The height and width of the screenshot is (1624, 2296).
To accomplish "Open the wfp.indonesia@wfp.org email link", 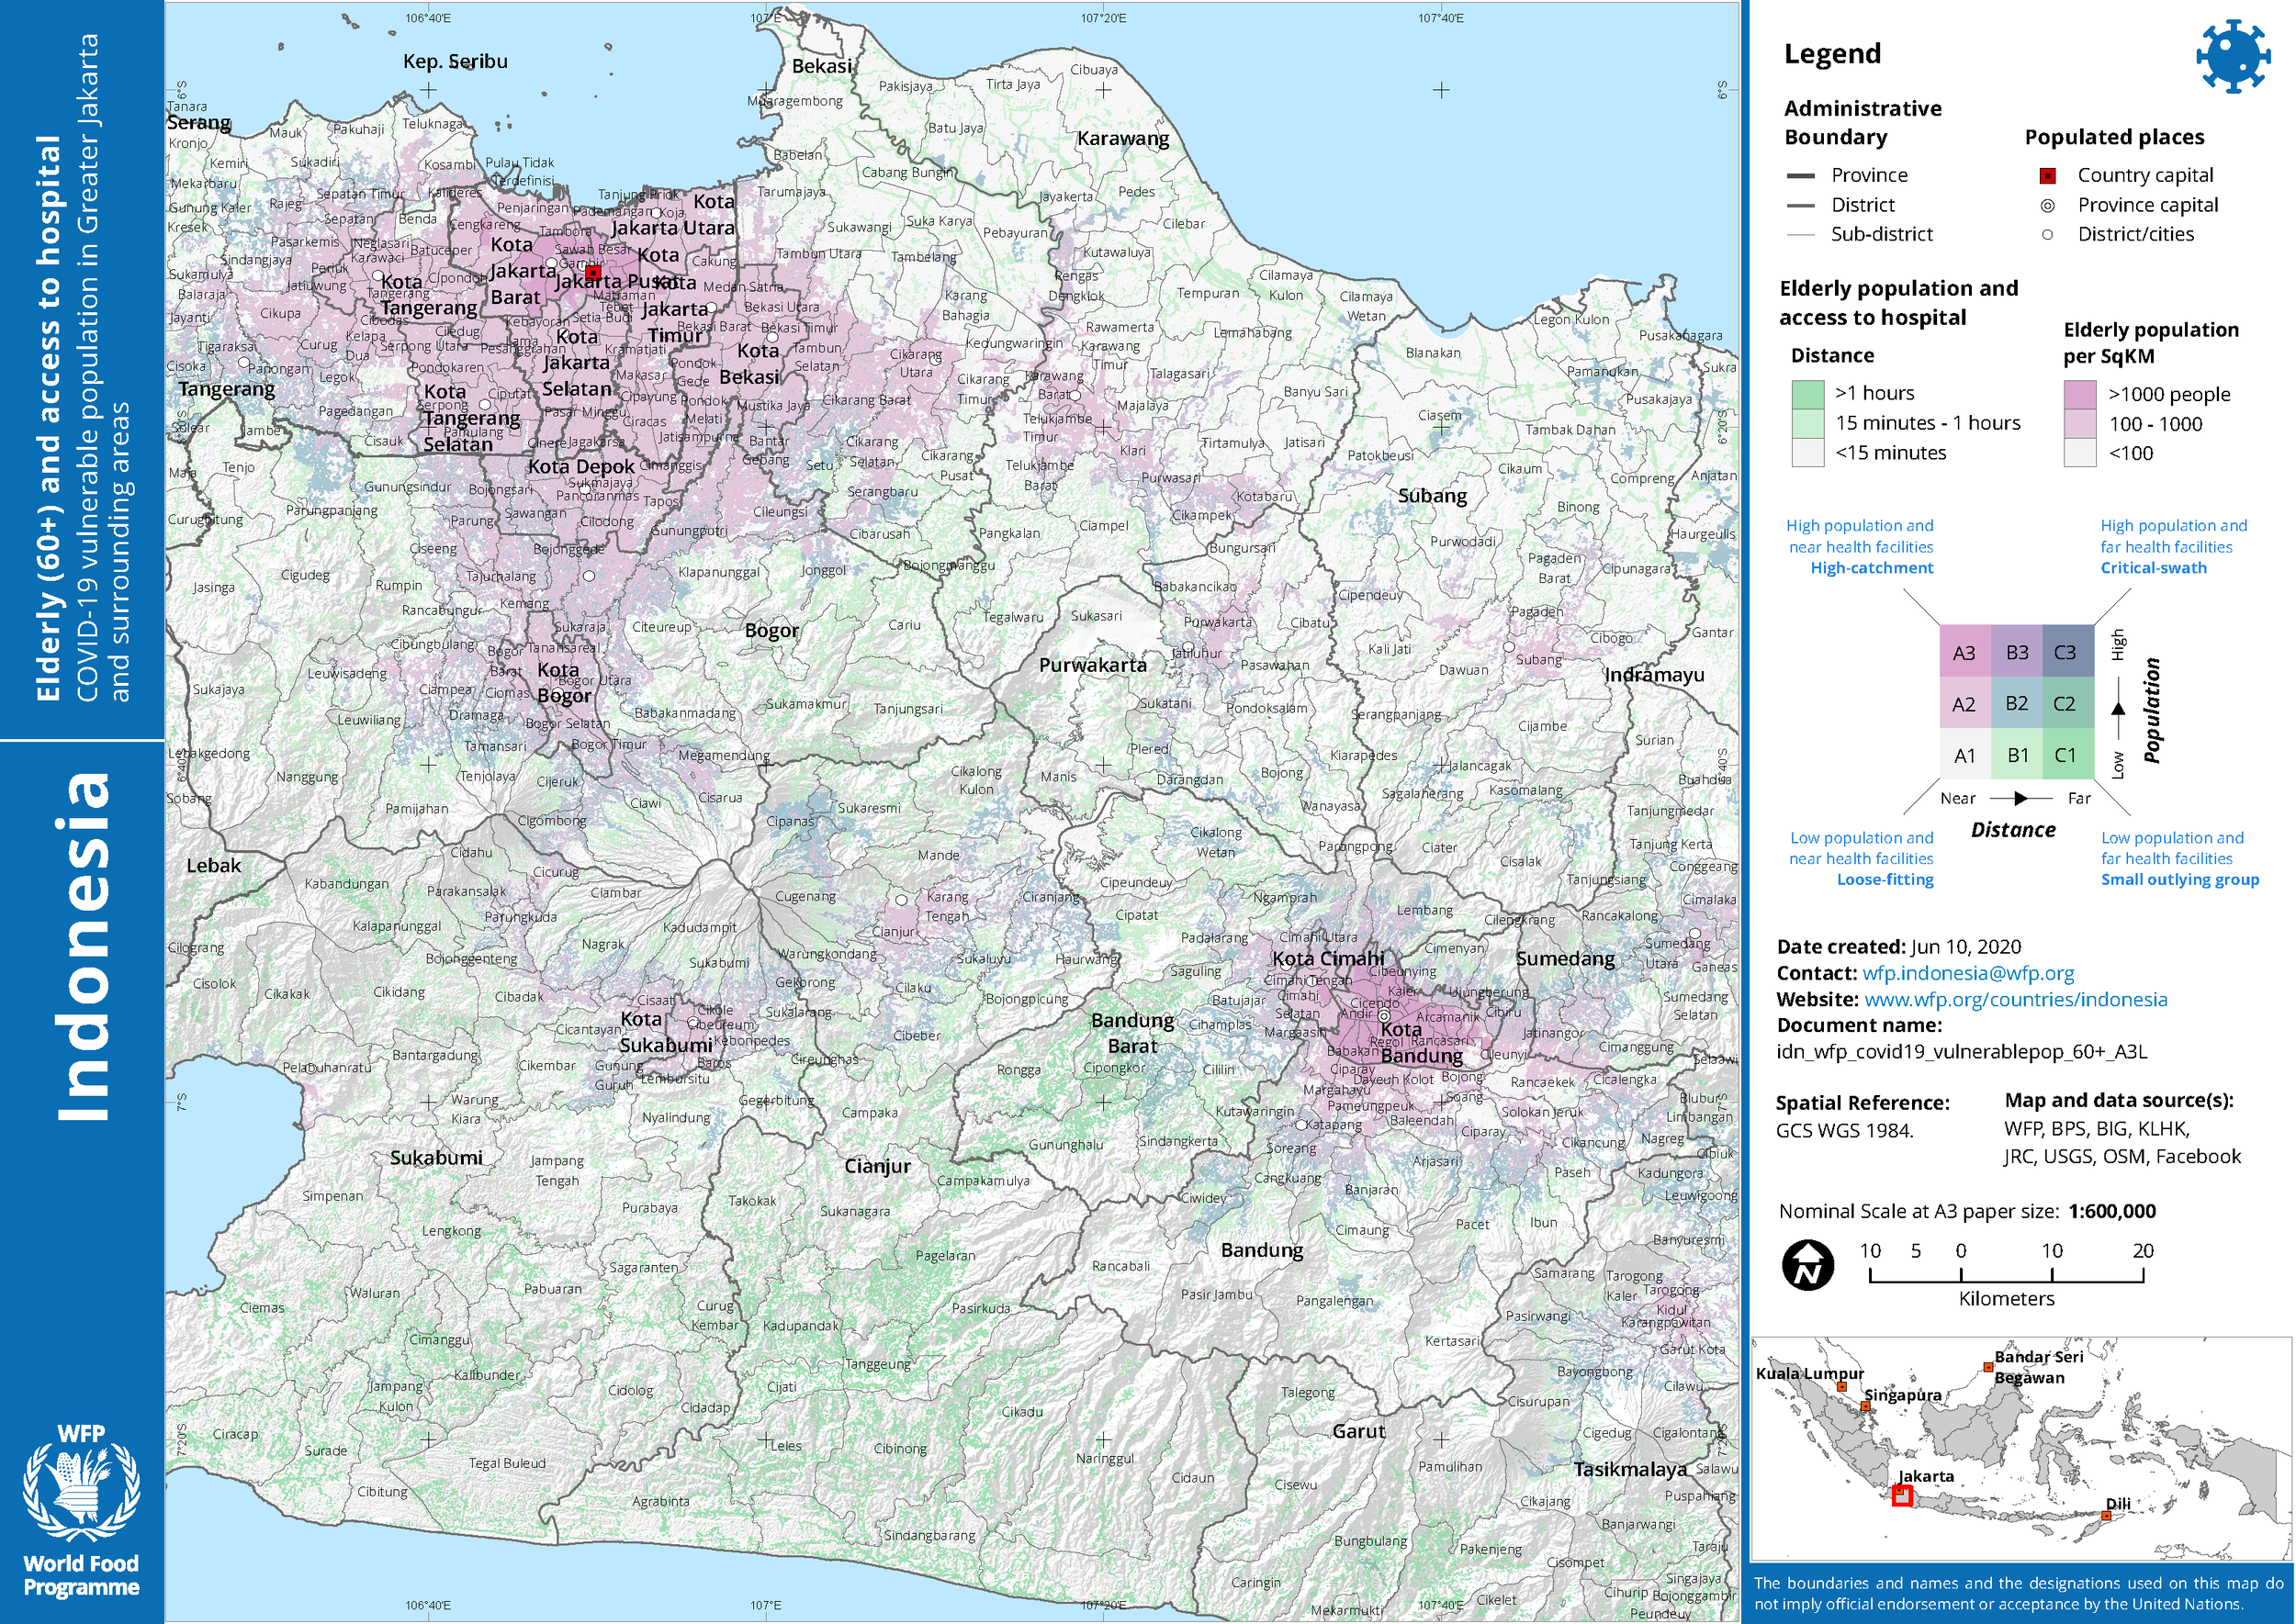I will coord(1967,973).
